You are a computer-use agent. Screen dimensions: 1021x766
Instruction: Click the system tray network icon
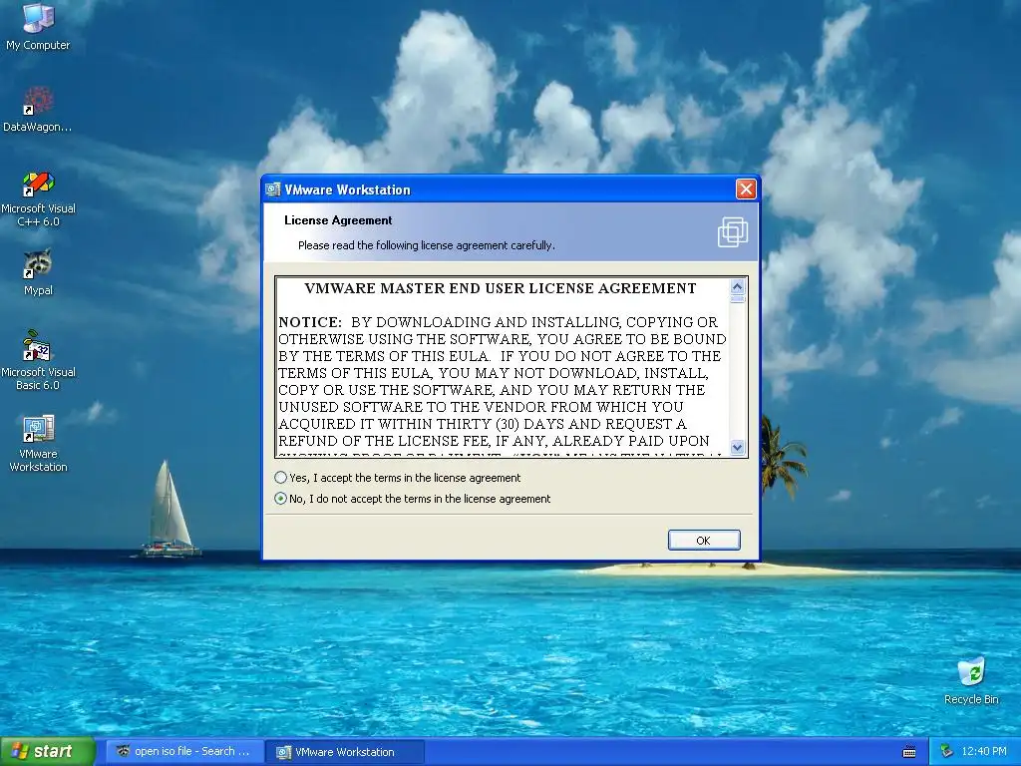(947, 752)
